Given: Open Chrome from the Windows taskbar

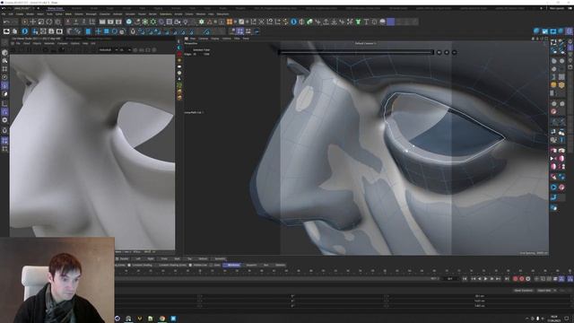Looking at the screenshot, I should (x=161, y=319).
